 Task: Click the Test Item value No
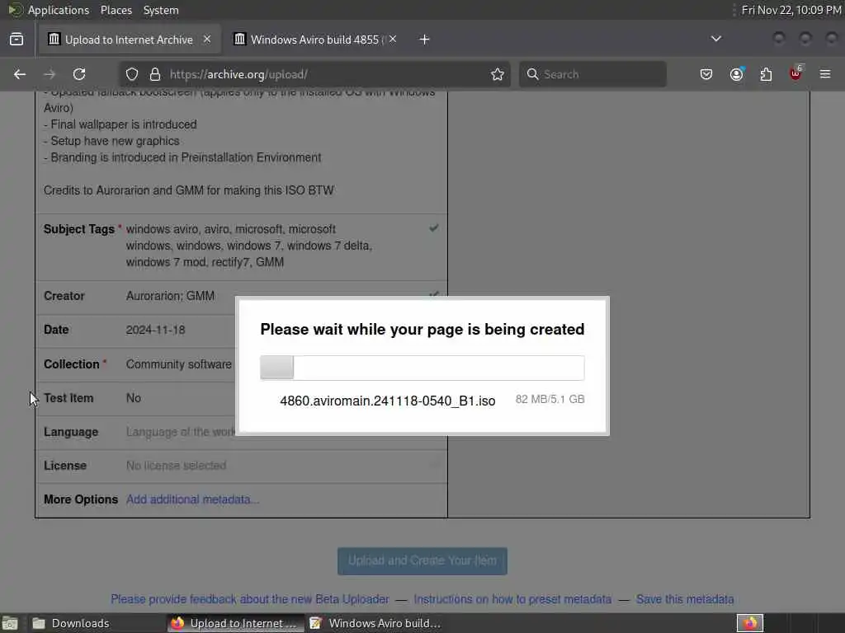[x=134, y=398]
